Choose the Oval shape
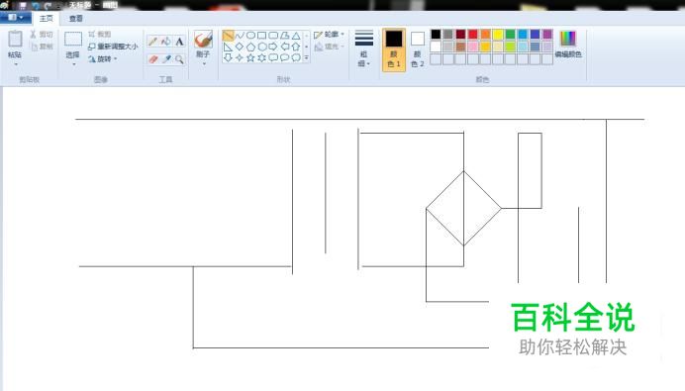 pos(250,36)
